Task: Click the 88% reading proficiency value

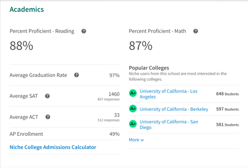Action: tap(21, 46)
